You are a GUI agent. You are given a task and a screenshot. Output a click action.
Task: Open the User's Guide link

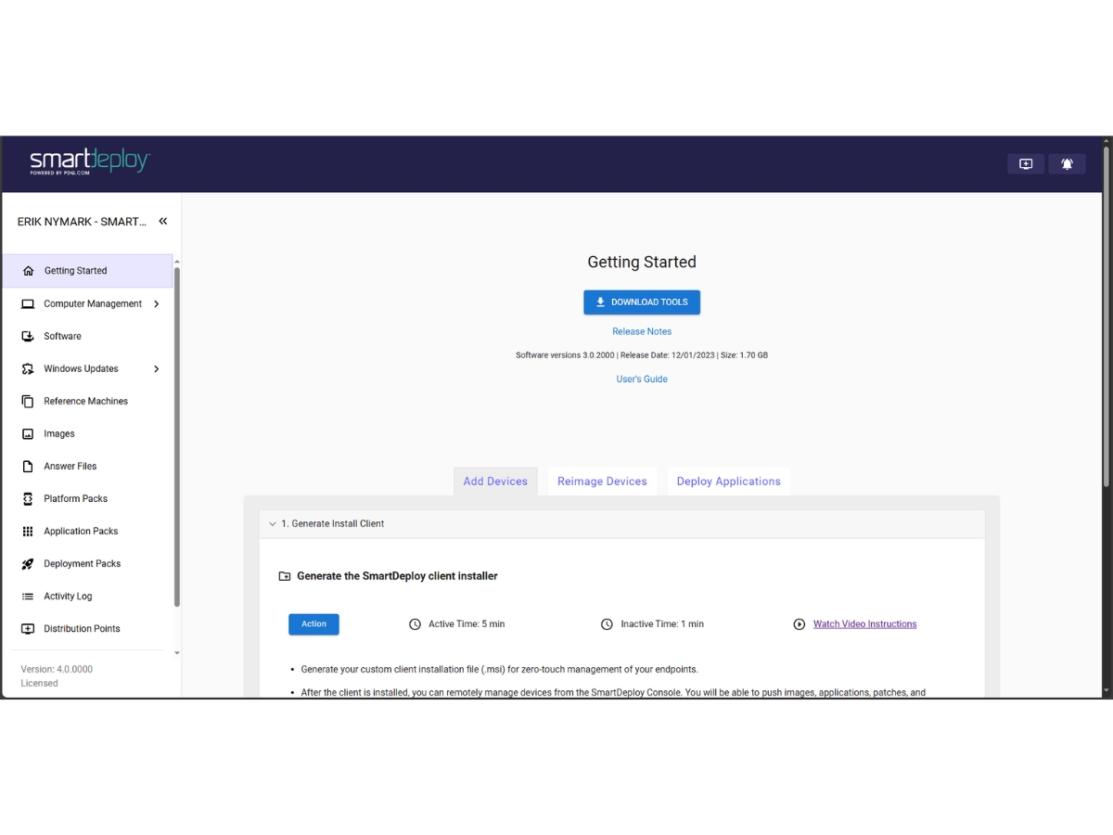tap(642, 379)
